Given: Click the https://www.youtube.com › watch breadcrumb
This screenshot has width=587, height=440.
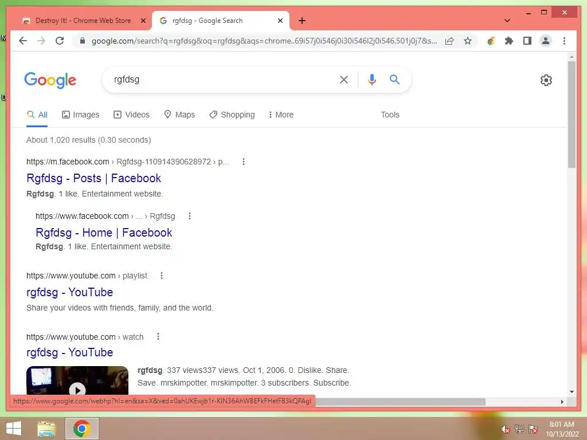Looking at the screenshot, I should (85, 337).
